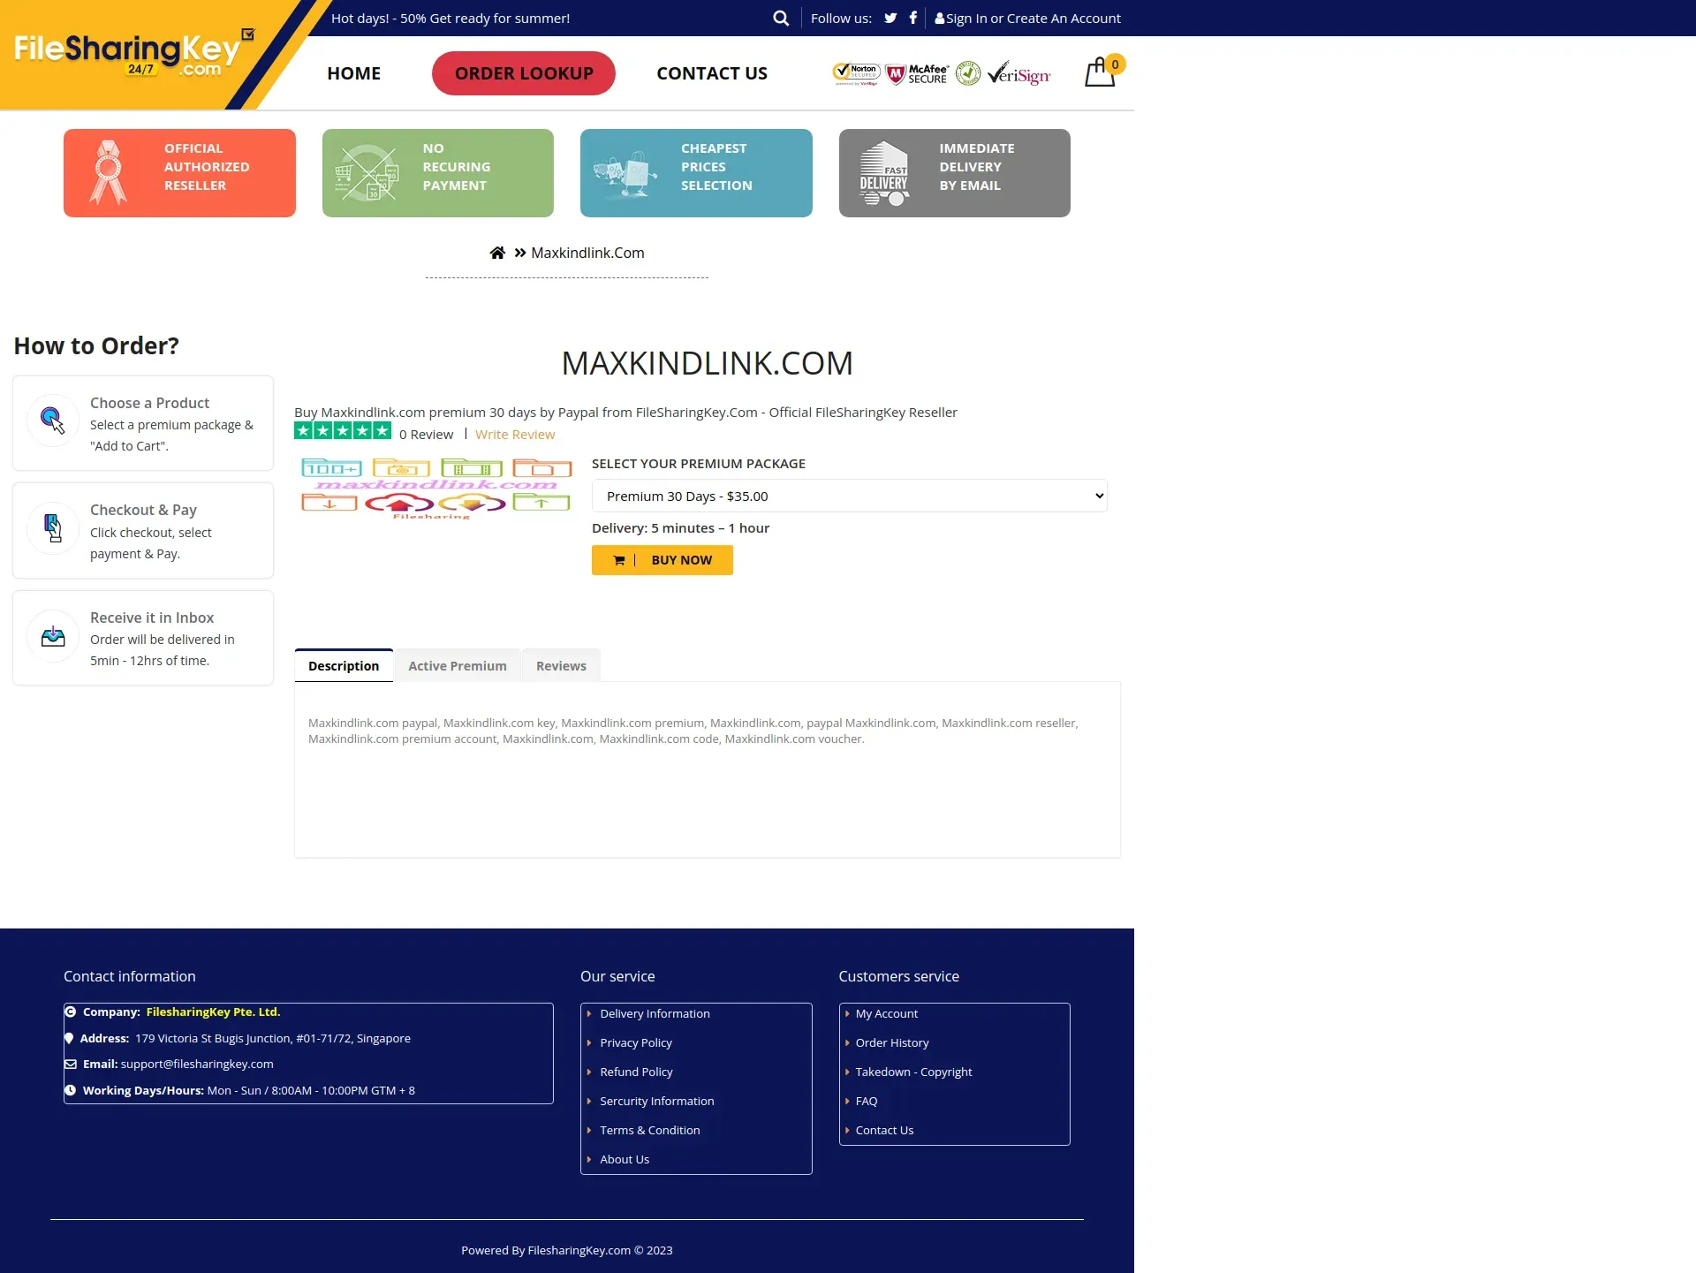Open the Twitter follow icon
The height and width of the screenshot is (1273, 1696).
(890, 18)
